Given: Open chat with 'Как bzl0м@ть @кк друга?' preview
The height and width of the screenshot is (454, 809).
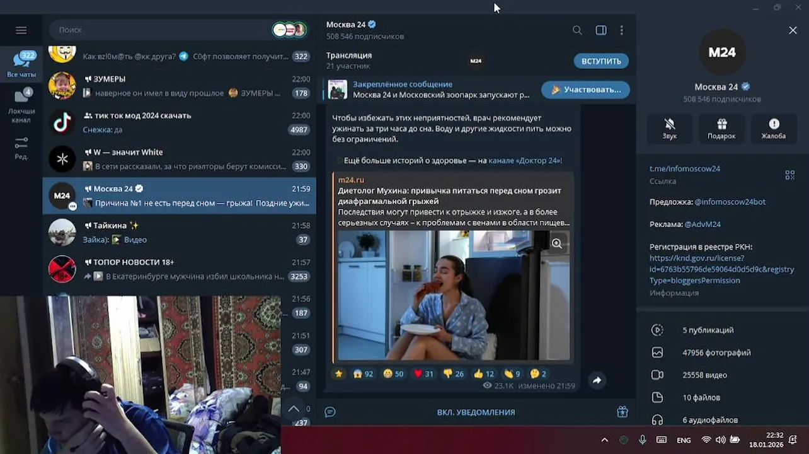Looking at the screenshot, I should pyautogui.click(x=179, y=55).
